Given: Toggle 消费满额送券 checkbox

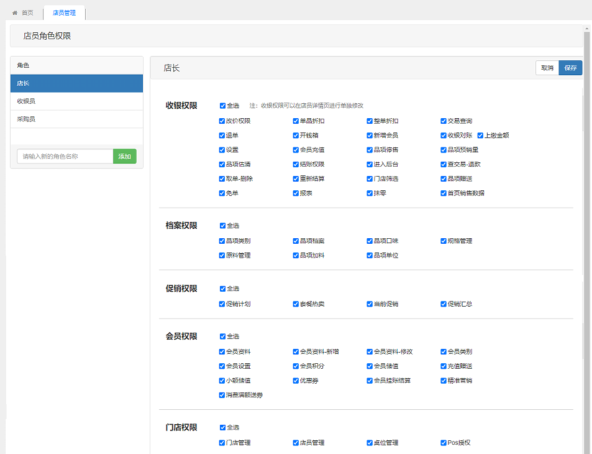Looking at the screenshot, I should pyautogui.click(x=222, y=395).
